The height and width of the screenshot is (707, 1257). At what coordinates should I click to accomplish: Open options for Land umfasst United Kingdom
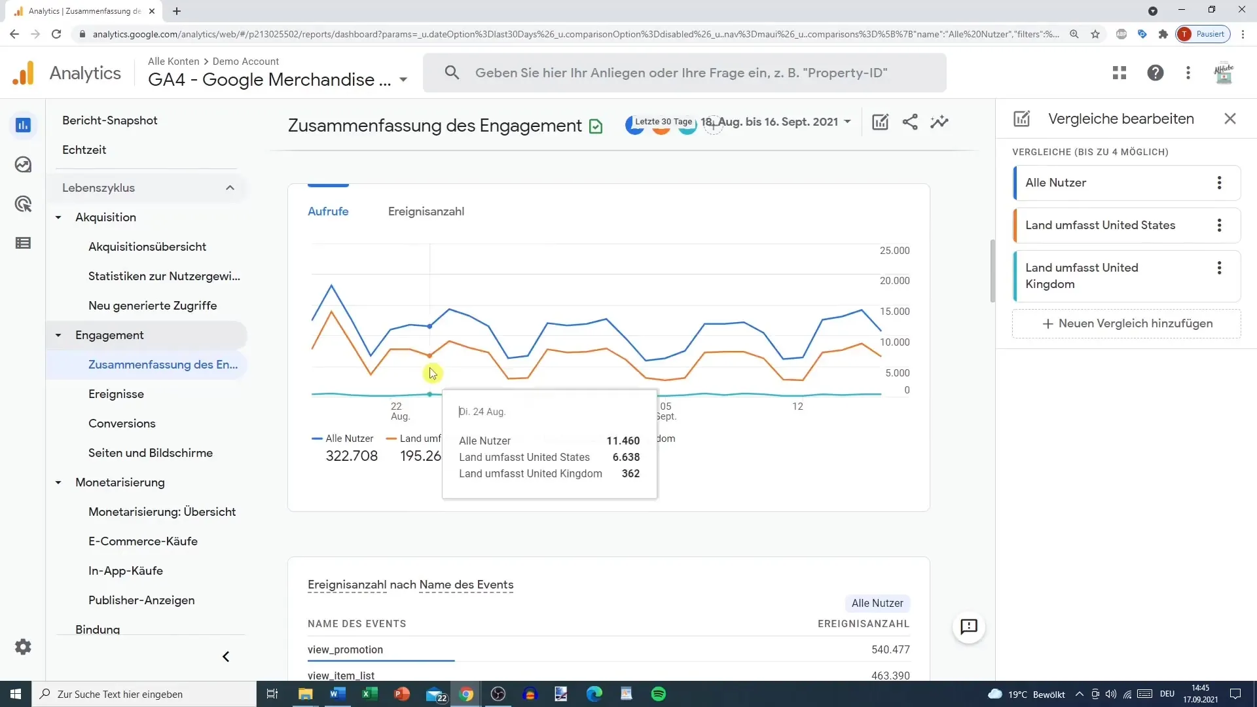pos(1219,268)
